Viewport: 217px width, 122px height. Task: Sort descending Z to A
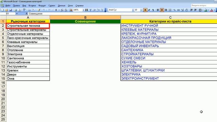click(x=66, y=10)
